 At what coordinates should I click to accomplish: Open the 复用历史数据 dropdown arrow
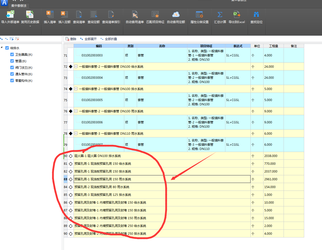pyautogui.click(x=30, y=26)
